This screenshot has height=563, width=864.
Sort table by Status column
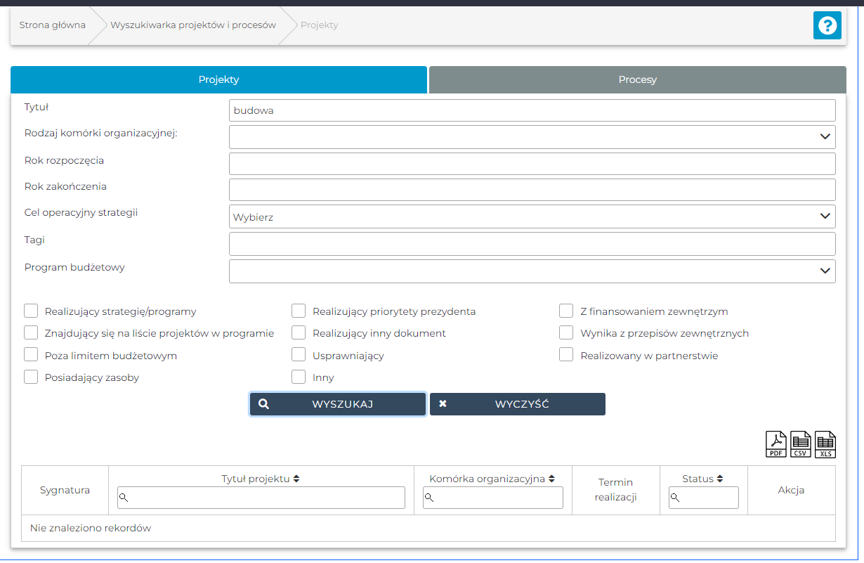click(720, 479)
